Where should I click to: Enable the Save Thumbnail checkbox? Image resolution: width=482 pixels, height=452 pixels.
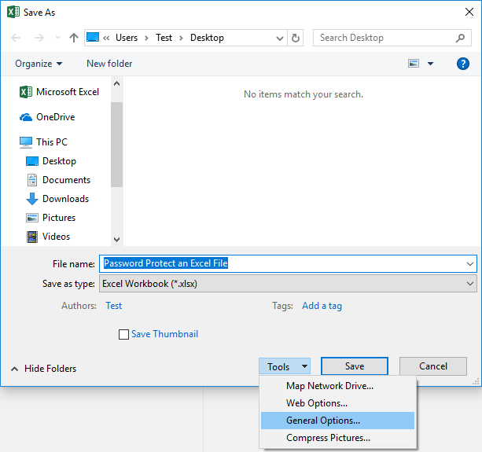(x=123, y=334)
